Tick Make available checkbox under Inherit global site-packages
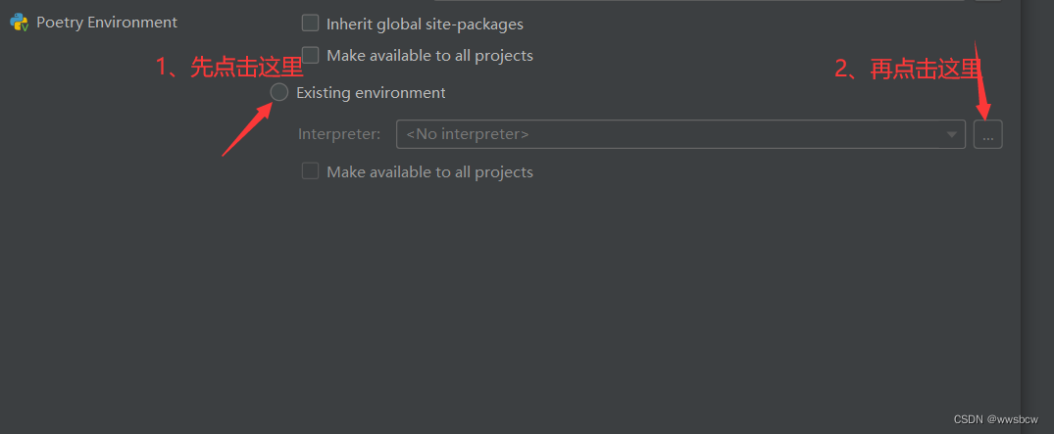1054x434 pixels. (310, 55)
